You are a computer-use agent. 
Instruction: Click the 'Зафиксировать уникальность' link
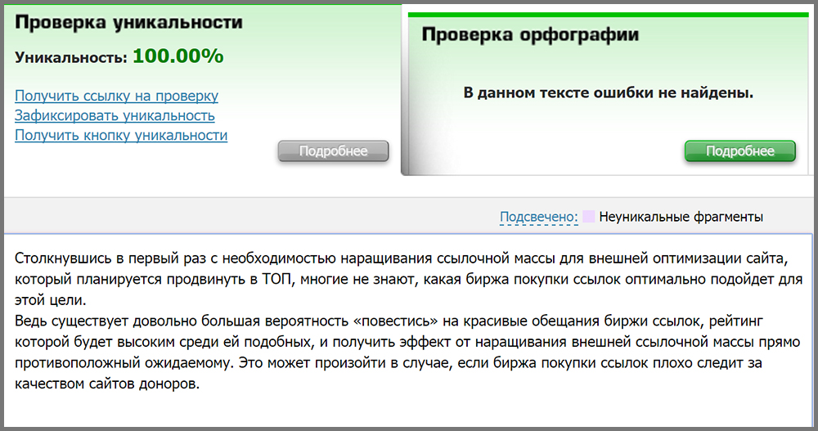click(x=115, y=115)
